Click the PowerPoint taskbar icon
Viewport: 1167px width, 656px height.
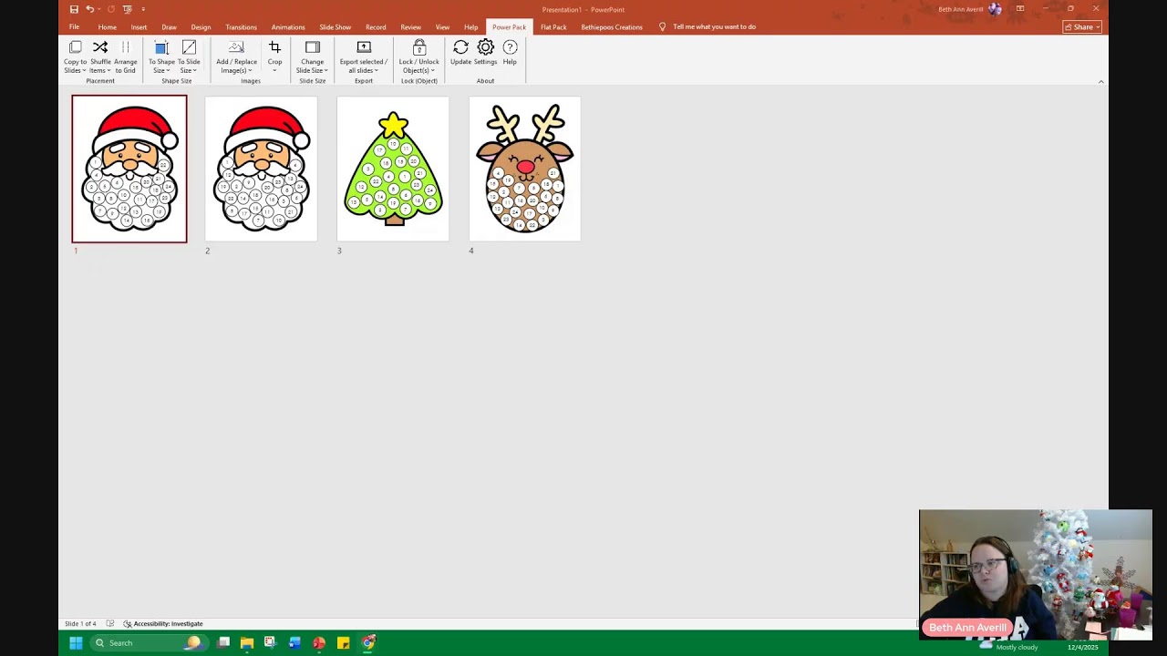tap(319, 643)
